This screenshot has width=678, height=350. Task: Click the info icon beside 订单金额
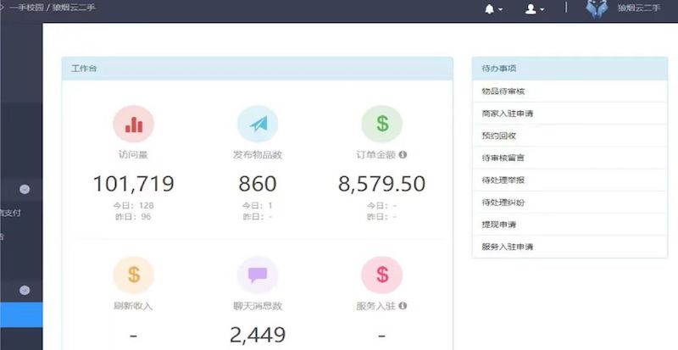(x=403, y=155)
